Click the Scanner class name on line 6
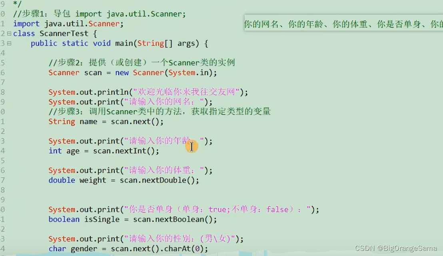The image size is (443, 256). pos(64,72)
